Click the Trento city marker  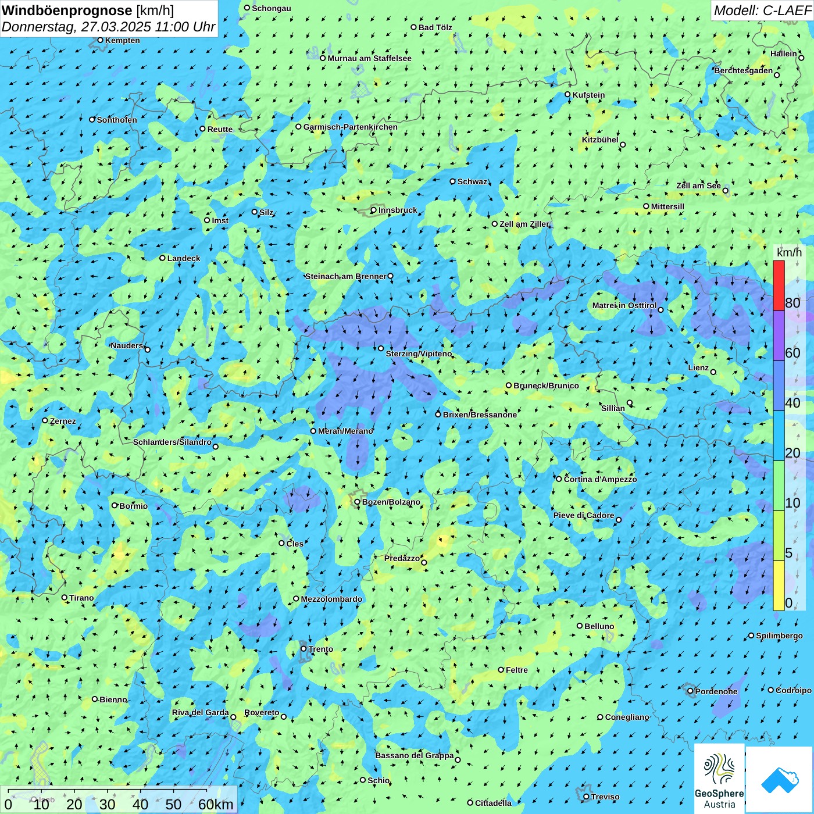click(x=304, y=649)
